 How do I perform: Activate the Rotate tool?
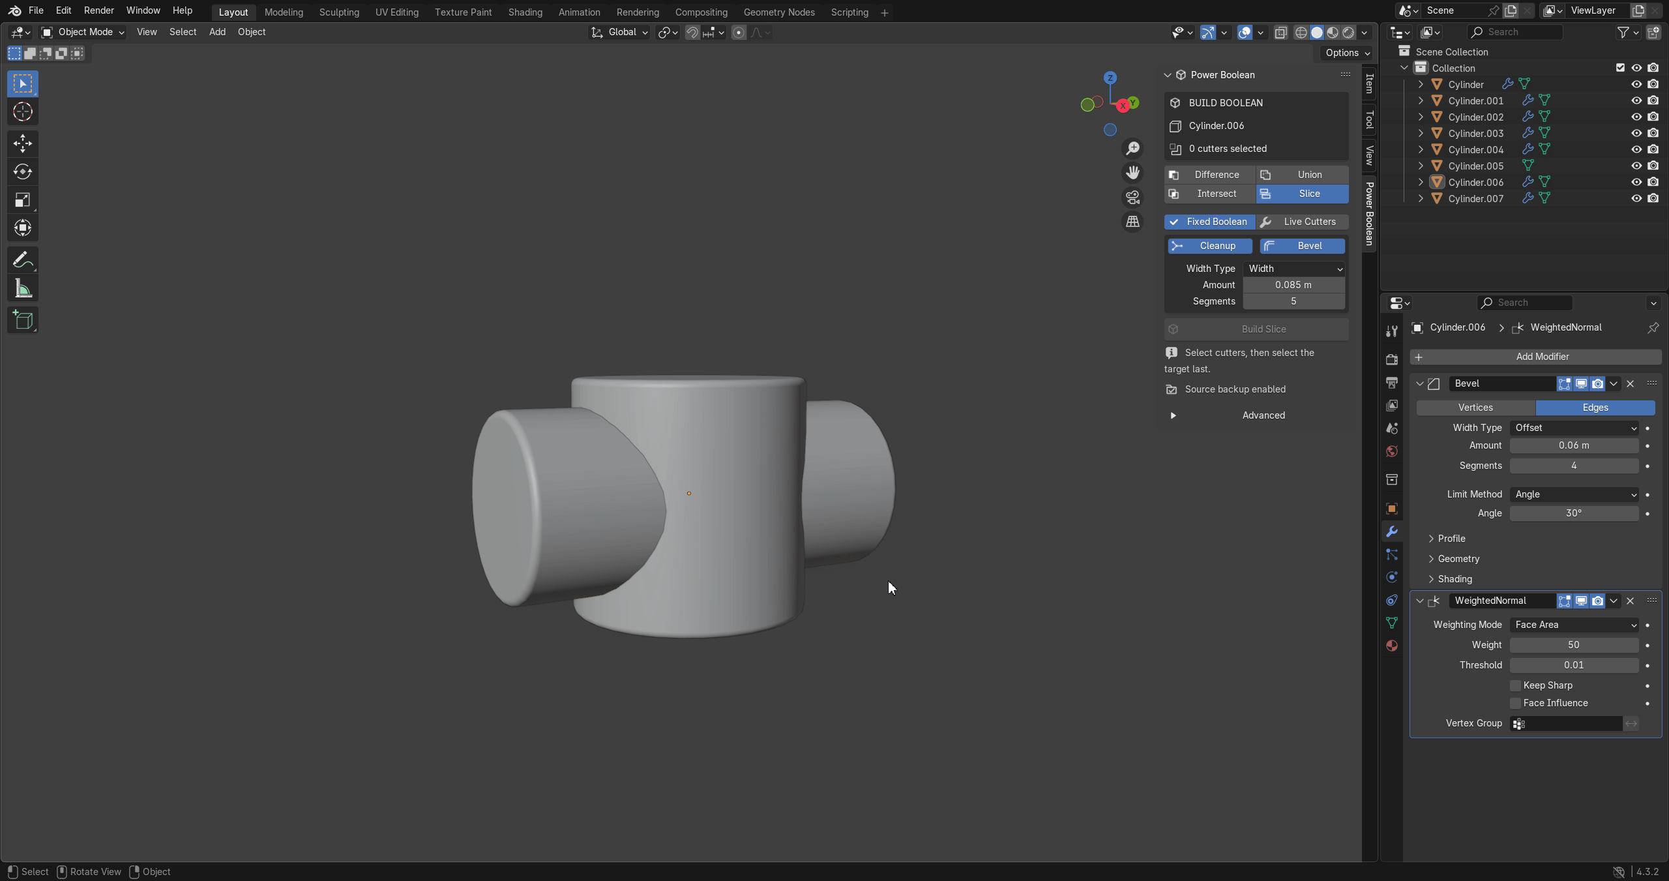23,172
